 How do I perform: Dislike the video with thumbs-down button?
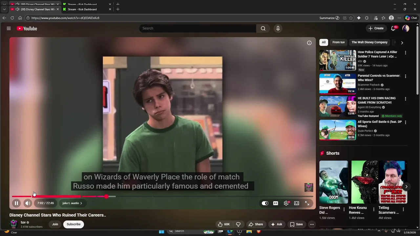coord(239,224)
